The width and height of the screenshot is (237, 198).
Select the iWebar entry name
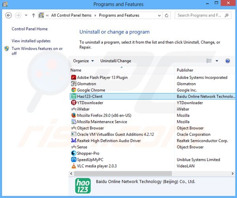point(83,109)
